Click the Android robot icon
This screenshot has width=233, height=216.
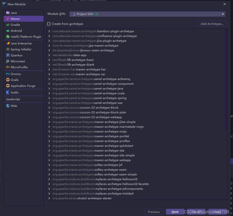click(x=8, y=30)
